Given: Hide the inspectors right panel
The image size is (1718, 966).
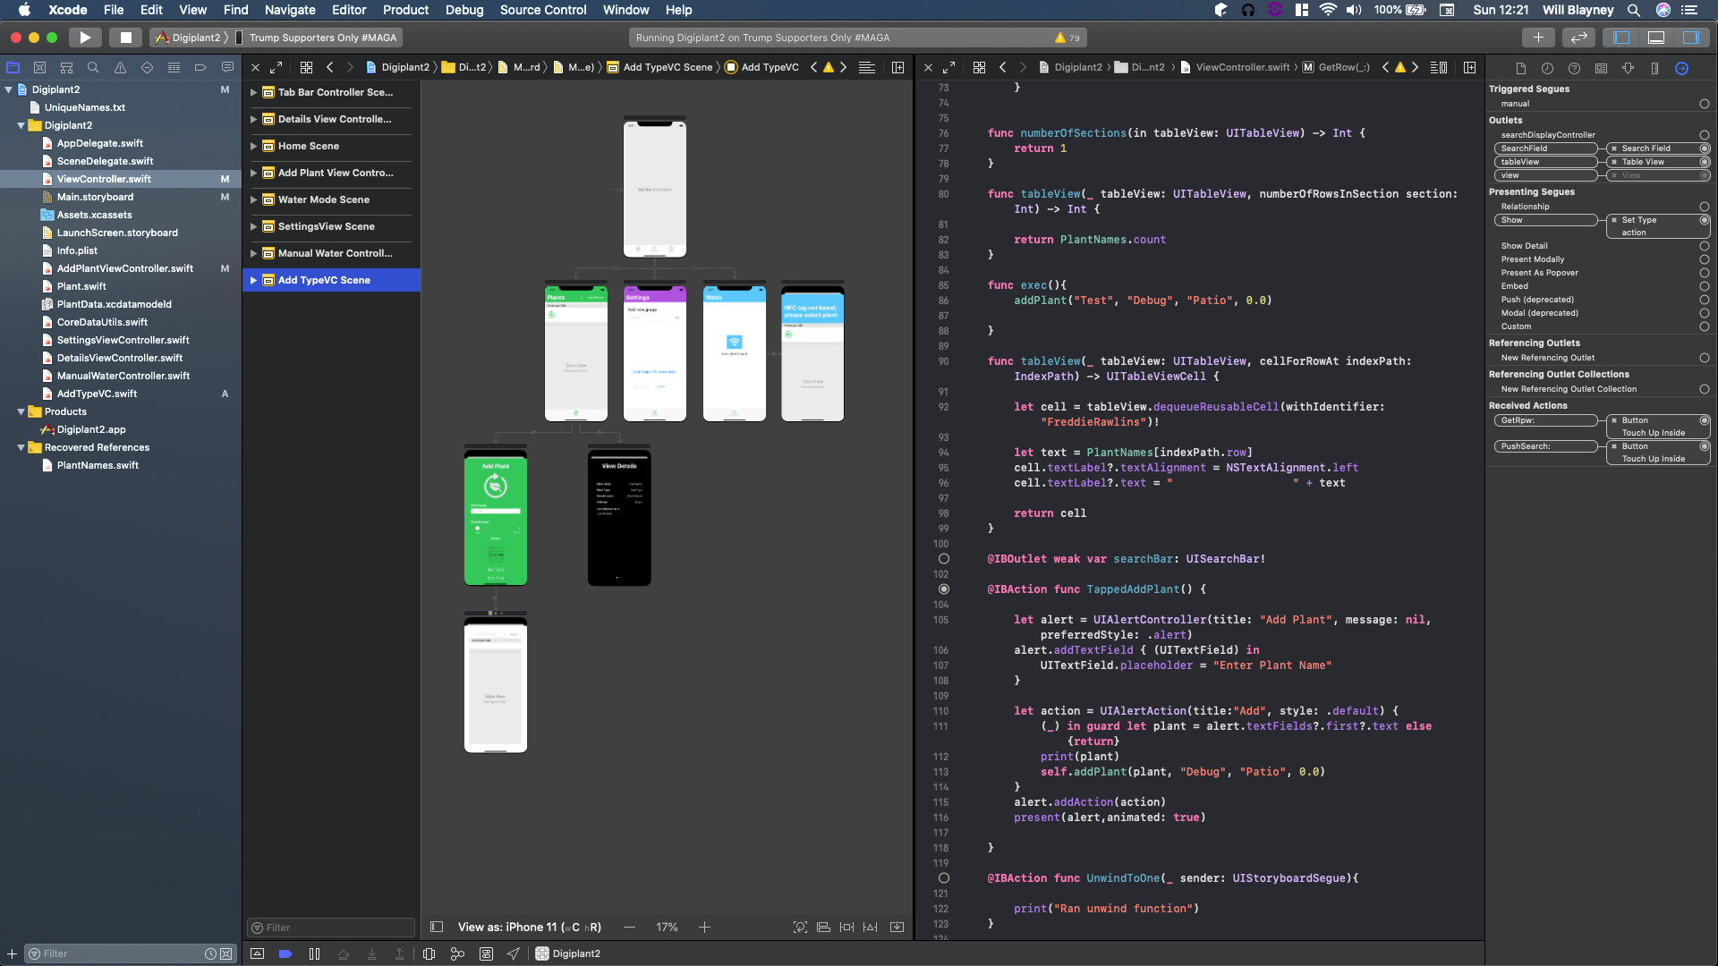Looking at the screenshot, I should click(1690, 38).
